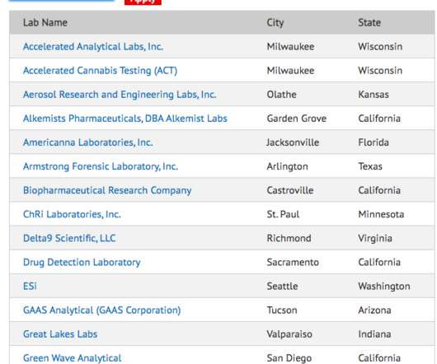437x364 pixels.
Task: Open Biopharmaceutical Research Company link
Action: [107, 190]
